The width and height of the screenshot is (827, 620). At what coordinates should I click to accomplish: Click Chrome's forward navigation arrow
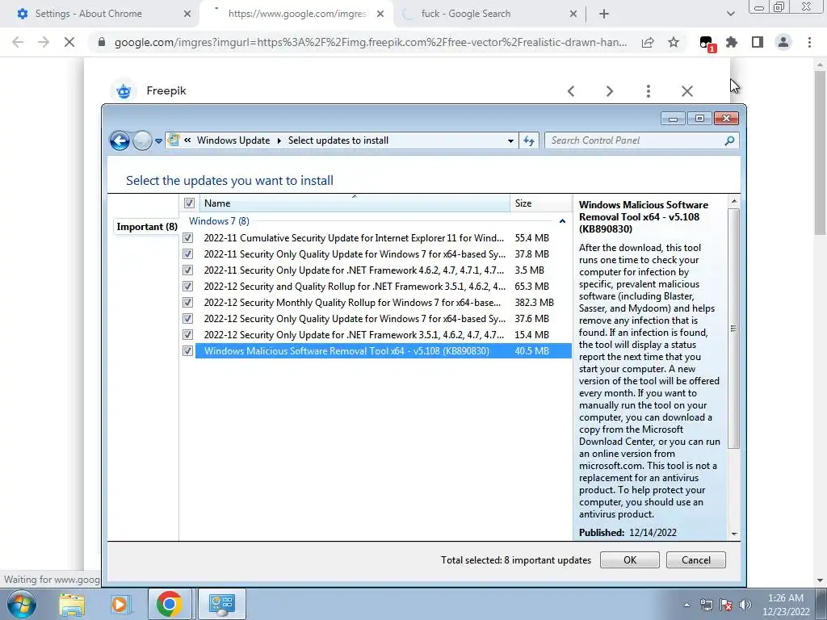click(44, 42)
